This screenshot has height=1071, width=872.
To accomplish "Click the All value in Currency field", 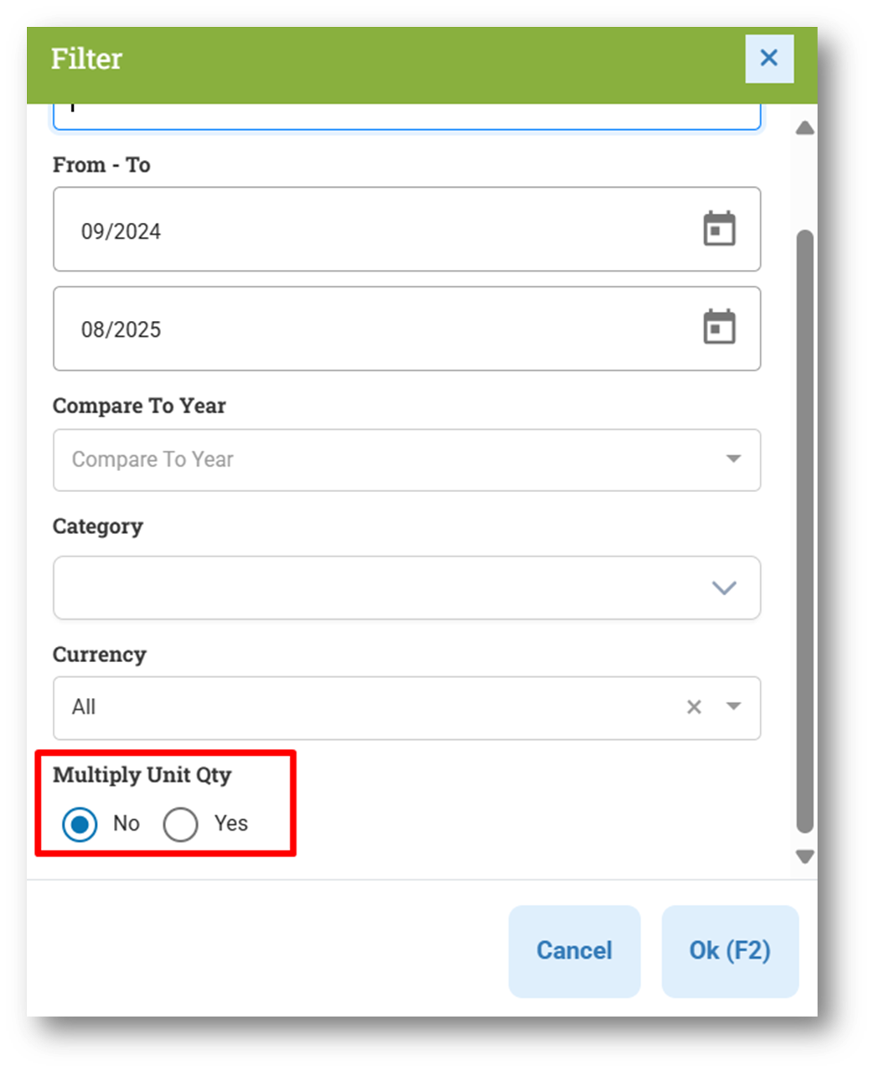I will point(84,707).
